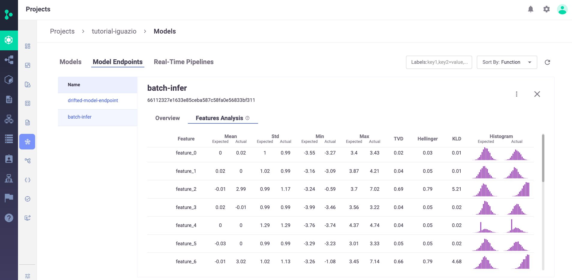Open the monitoring chart icon in project sidebar
Image resolution: width=572 pixels, height=280 pixels.
[28, 65]
